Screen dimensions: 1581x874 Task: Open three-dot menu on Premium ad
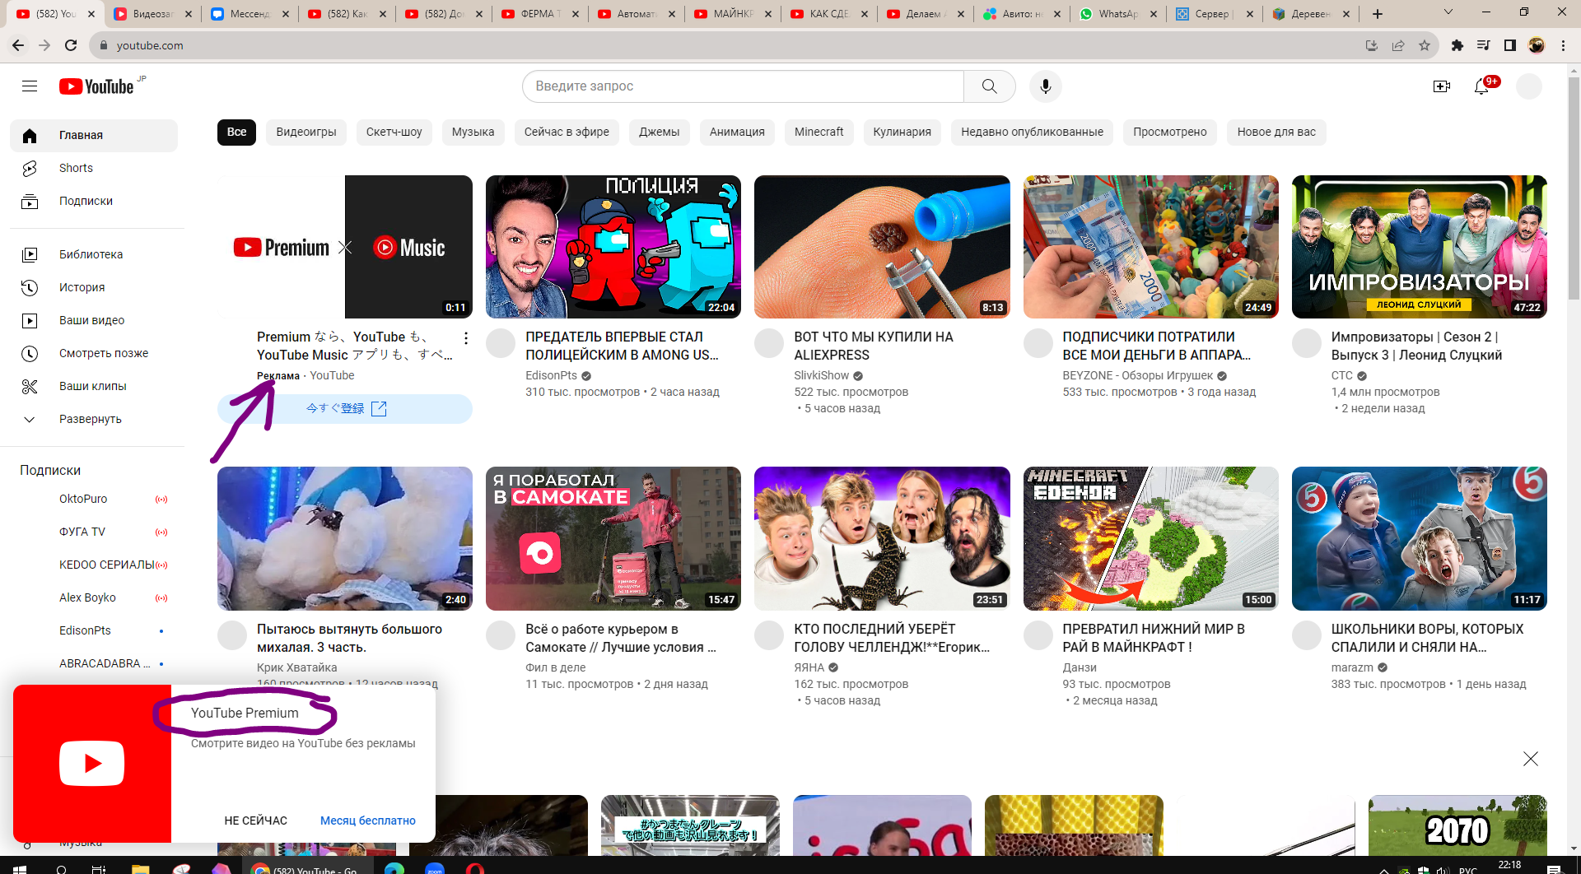465,338
